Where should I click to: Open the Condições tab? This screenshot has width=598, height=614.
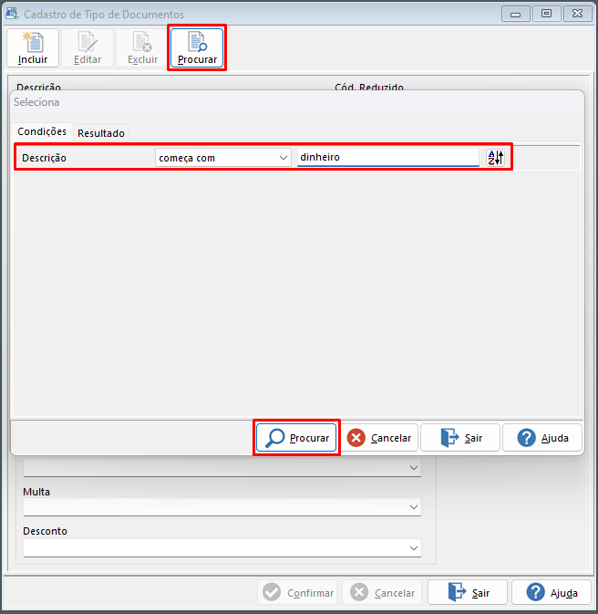point(42,131)
